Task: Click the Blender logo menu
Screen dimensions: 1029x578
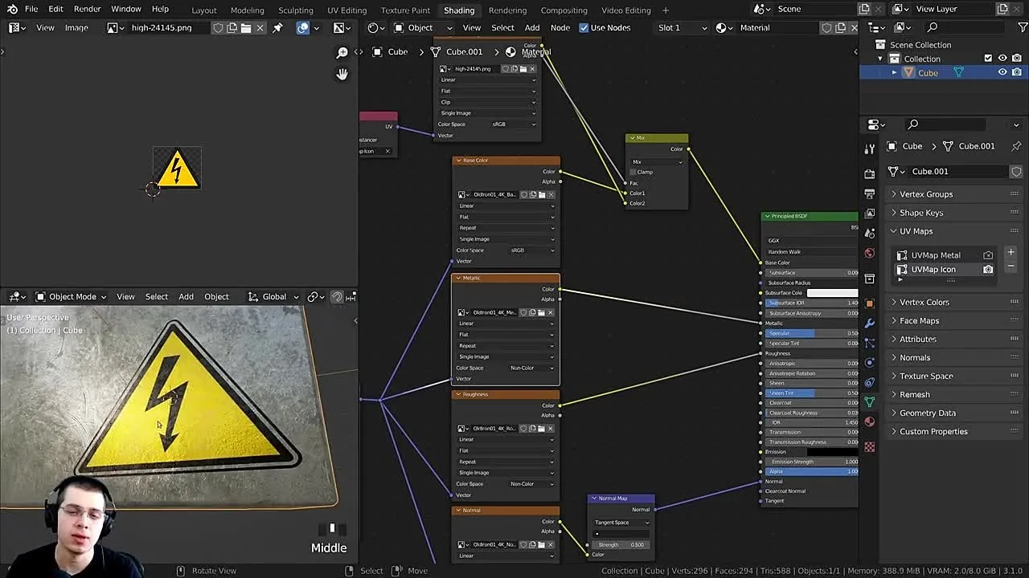Action: click(12, 9)
